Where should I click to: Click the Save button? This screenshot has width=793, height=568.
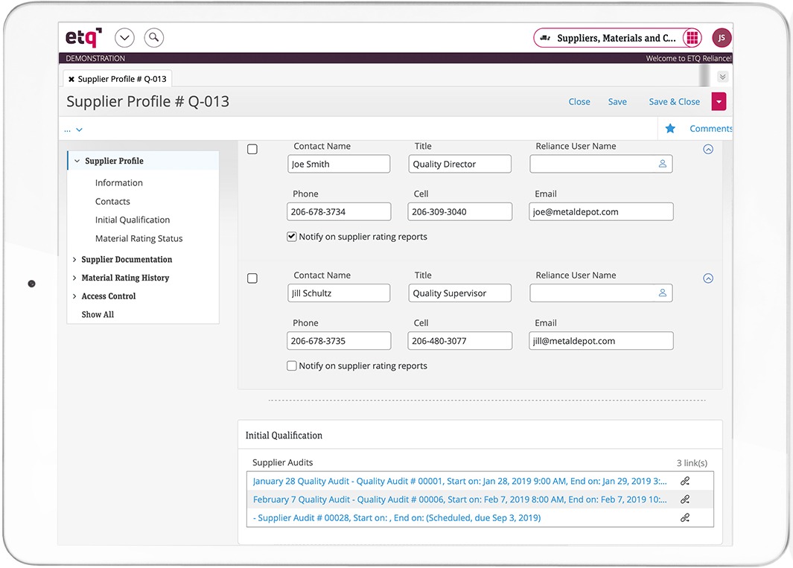point(617,102)
